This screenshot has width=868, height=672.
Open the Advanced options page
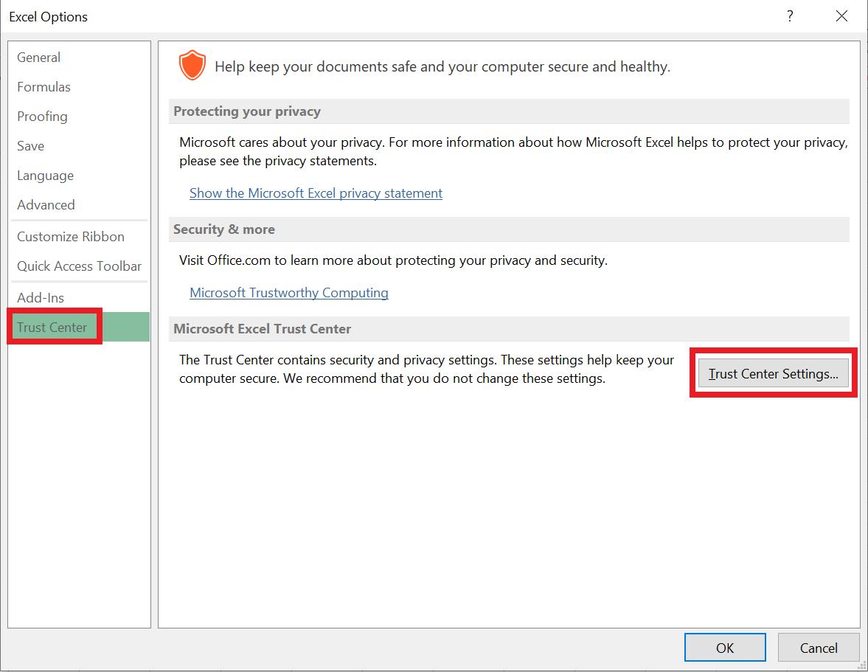pos(46,205)
